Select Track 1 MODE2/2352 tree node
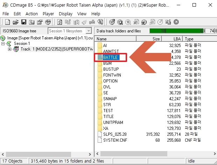Screen dimensions: 217x165 [57, 49]
